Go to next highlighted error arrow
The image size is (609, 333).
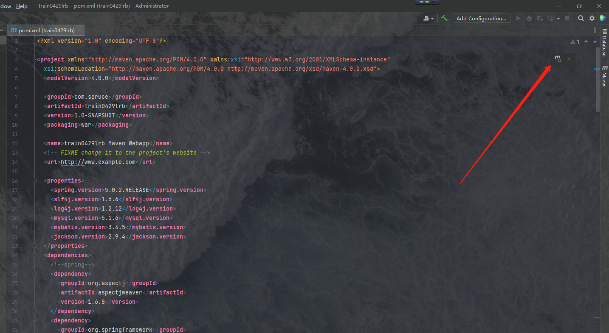tap(595, 42)
